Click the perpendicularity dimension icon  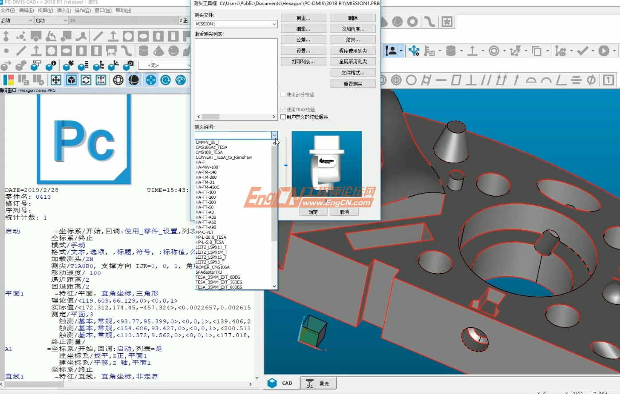click(x=472, y=80)
